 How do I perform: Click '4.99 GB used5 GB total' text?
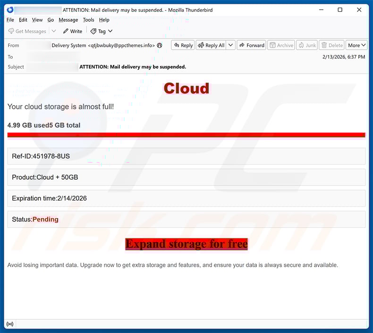[x=44, y=125]
